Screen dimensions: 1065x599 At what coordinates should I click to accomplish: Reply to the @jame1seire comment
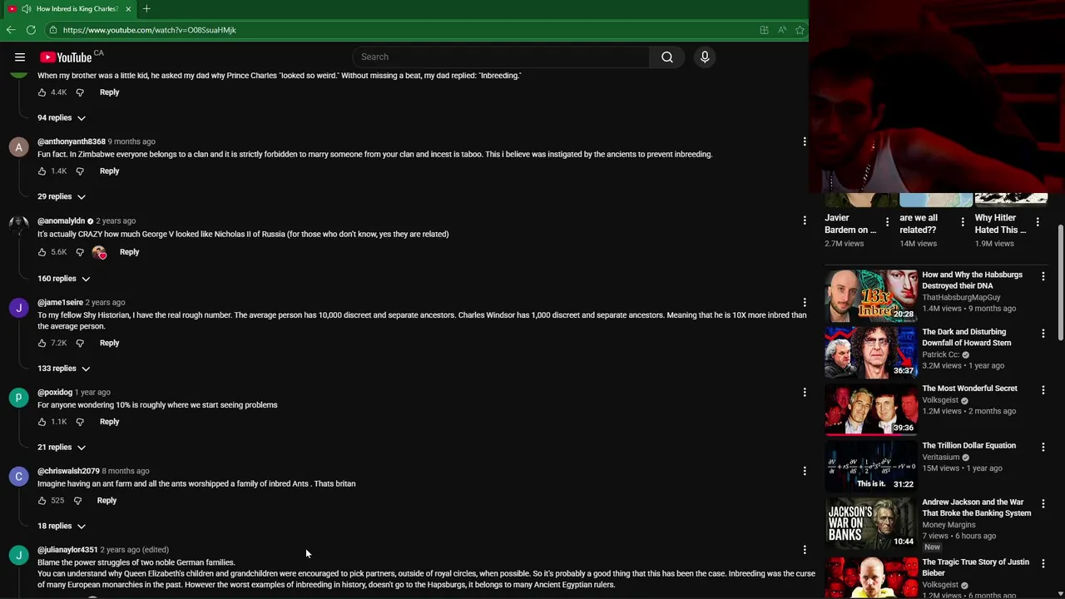pos(109,343)
